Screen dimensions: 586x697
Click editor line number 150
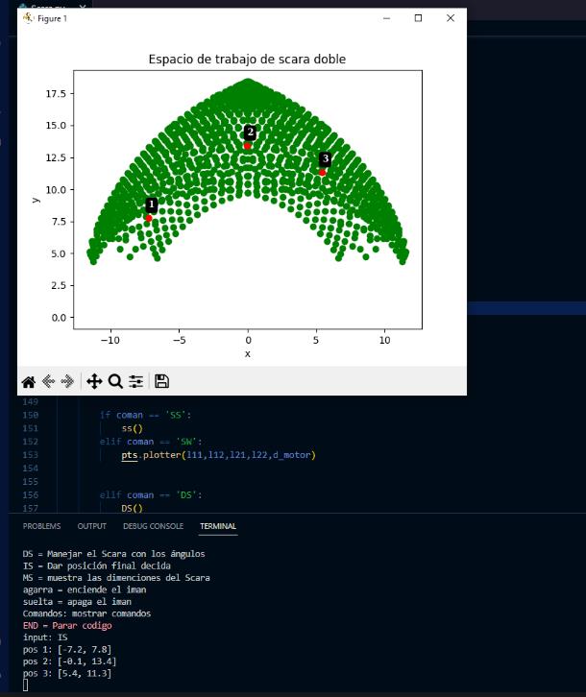click(30, 415)
